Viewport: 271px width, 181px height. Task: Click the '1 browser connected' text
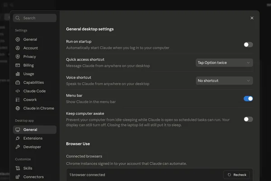(87, 175)
